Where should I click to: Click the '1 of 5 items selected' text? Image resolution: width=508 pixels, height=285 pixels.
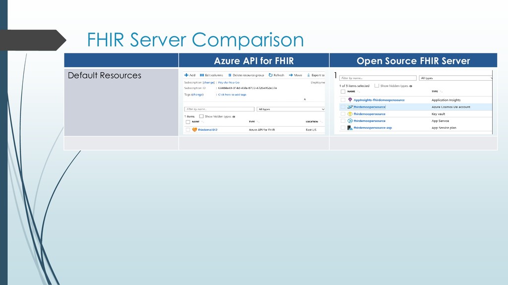[354, 86]
